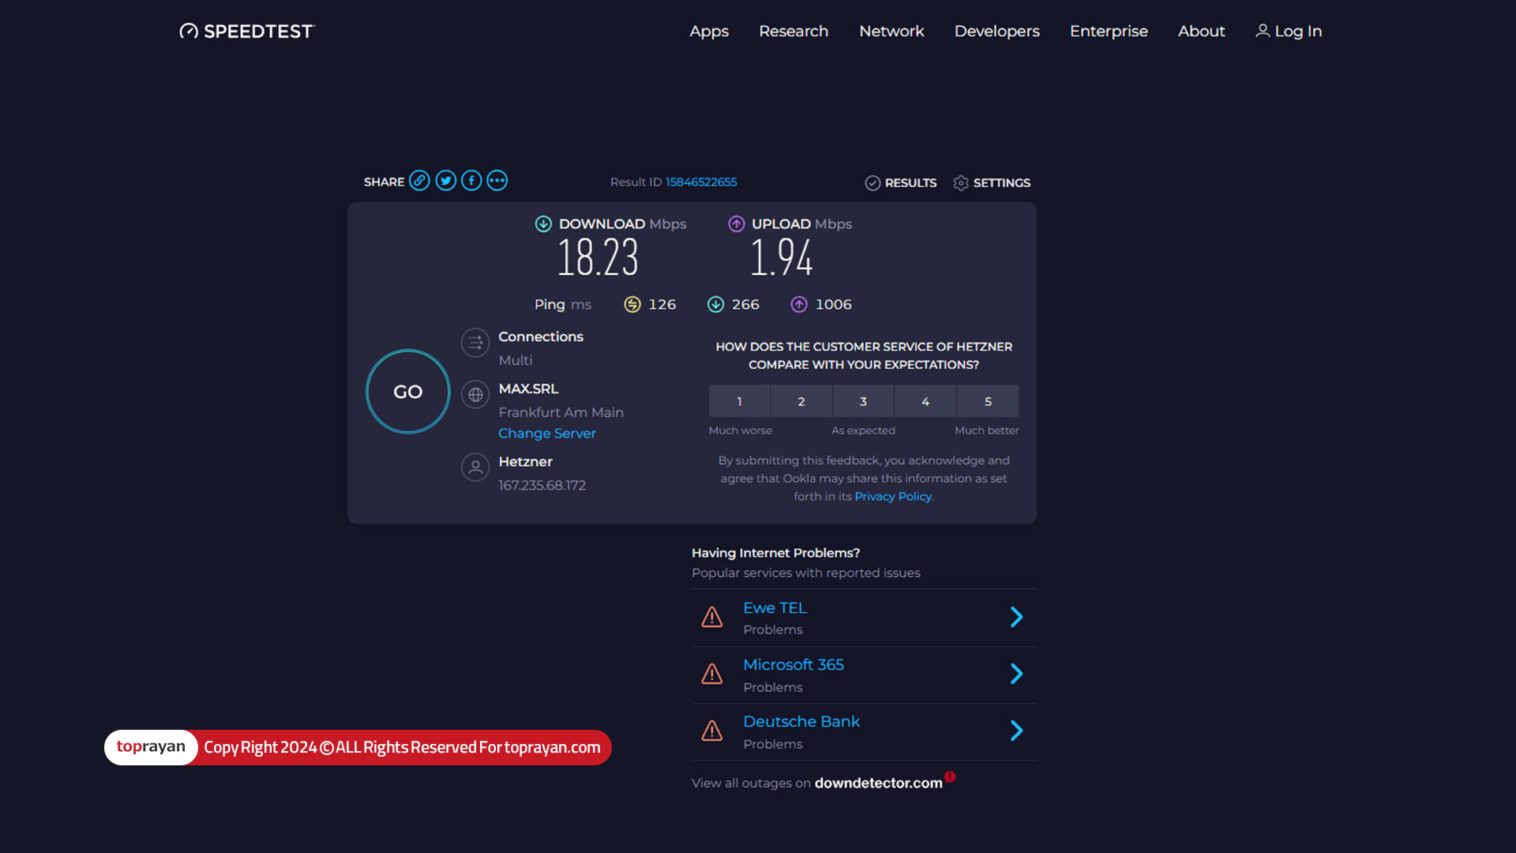The height and width of the screenshot is (853, 1516).
Task: Rate Hetzner customer service 2
Action: (801, 401)
